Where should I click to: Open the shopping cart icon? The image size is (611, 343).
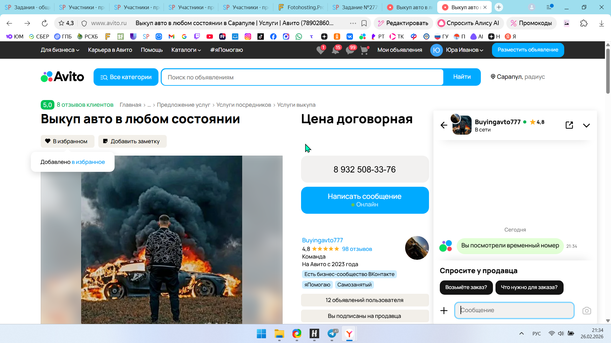pos(364,50)
